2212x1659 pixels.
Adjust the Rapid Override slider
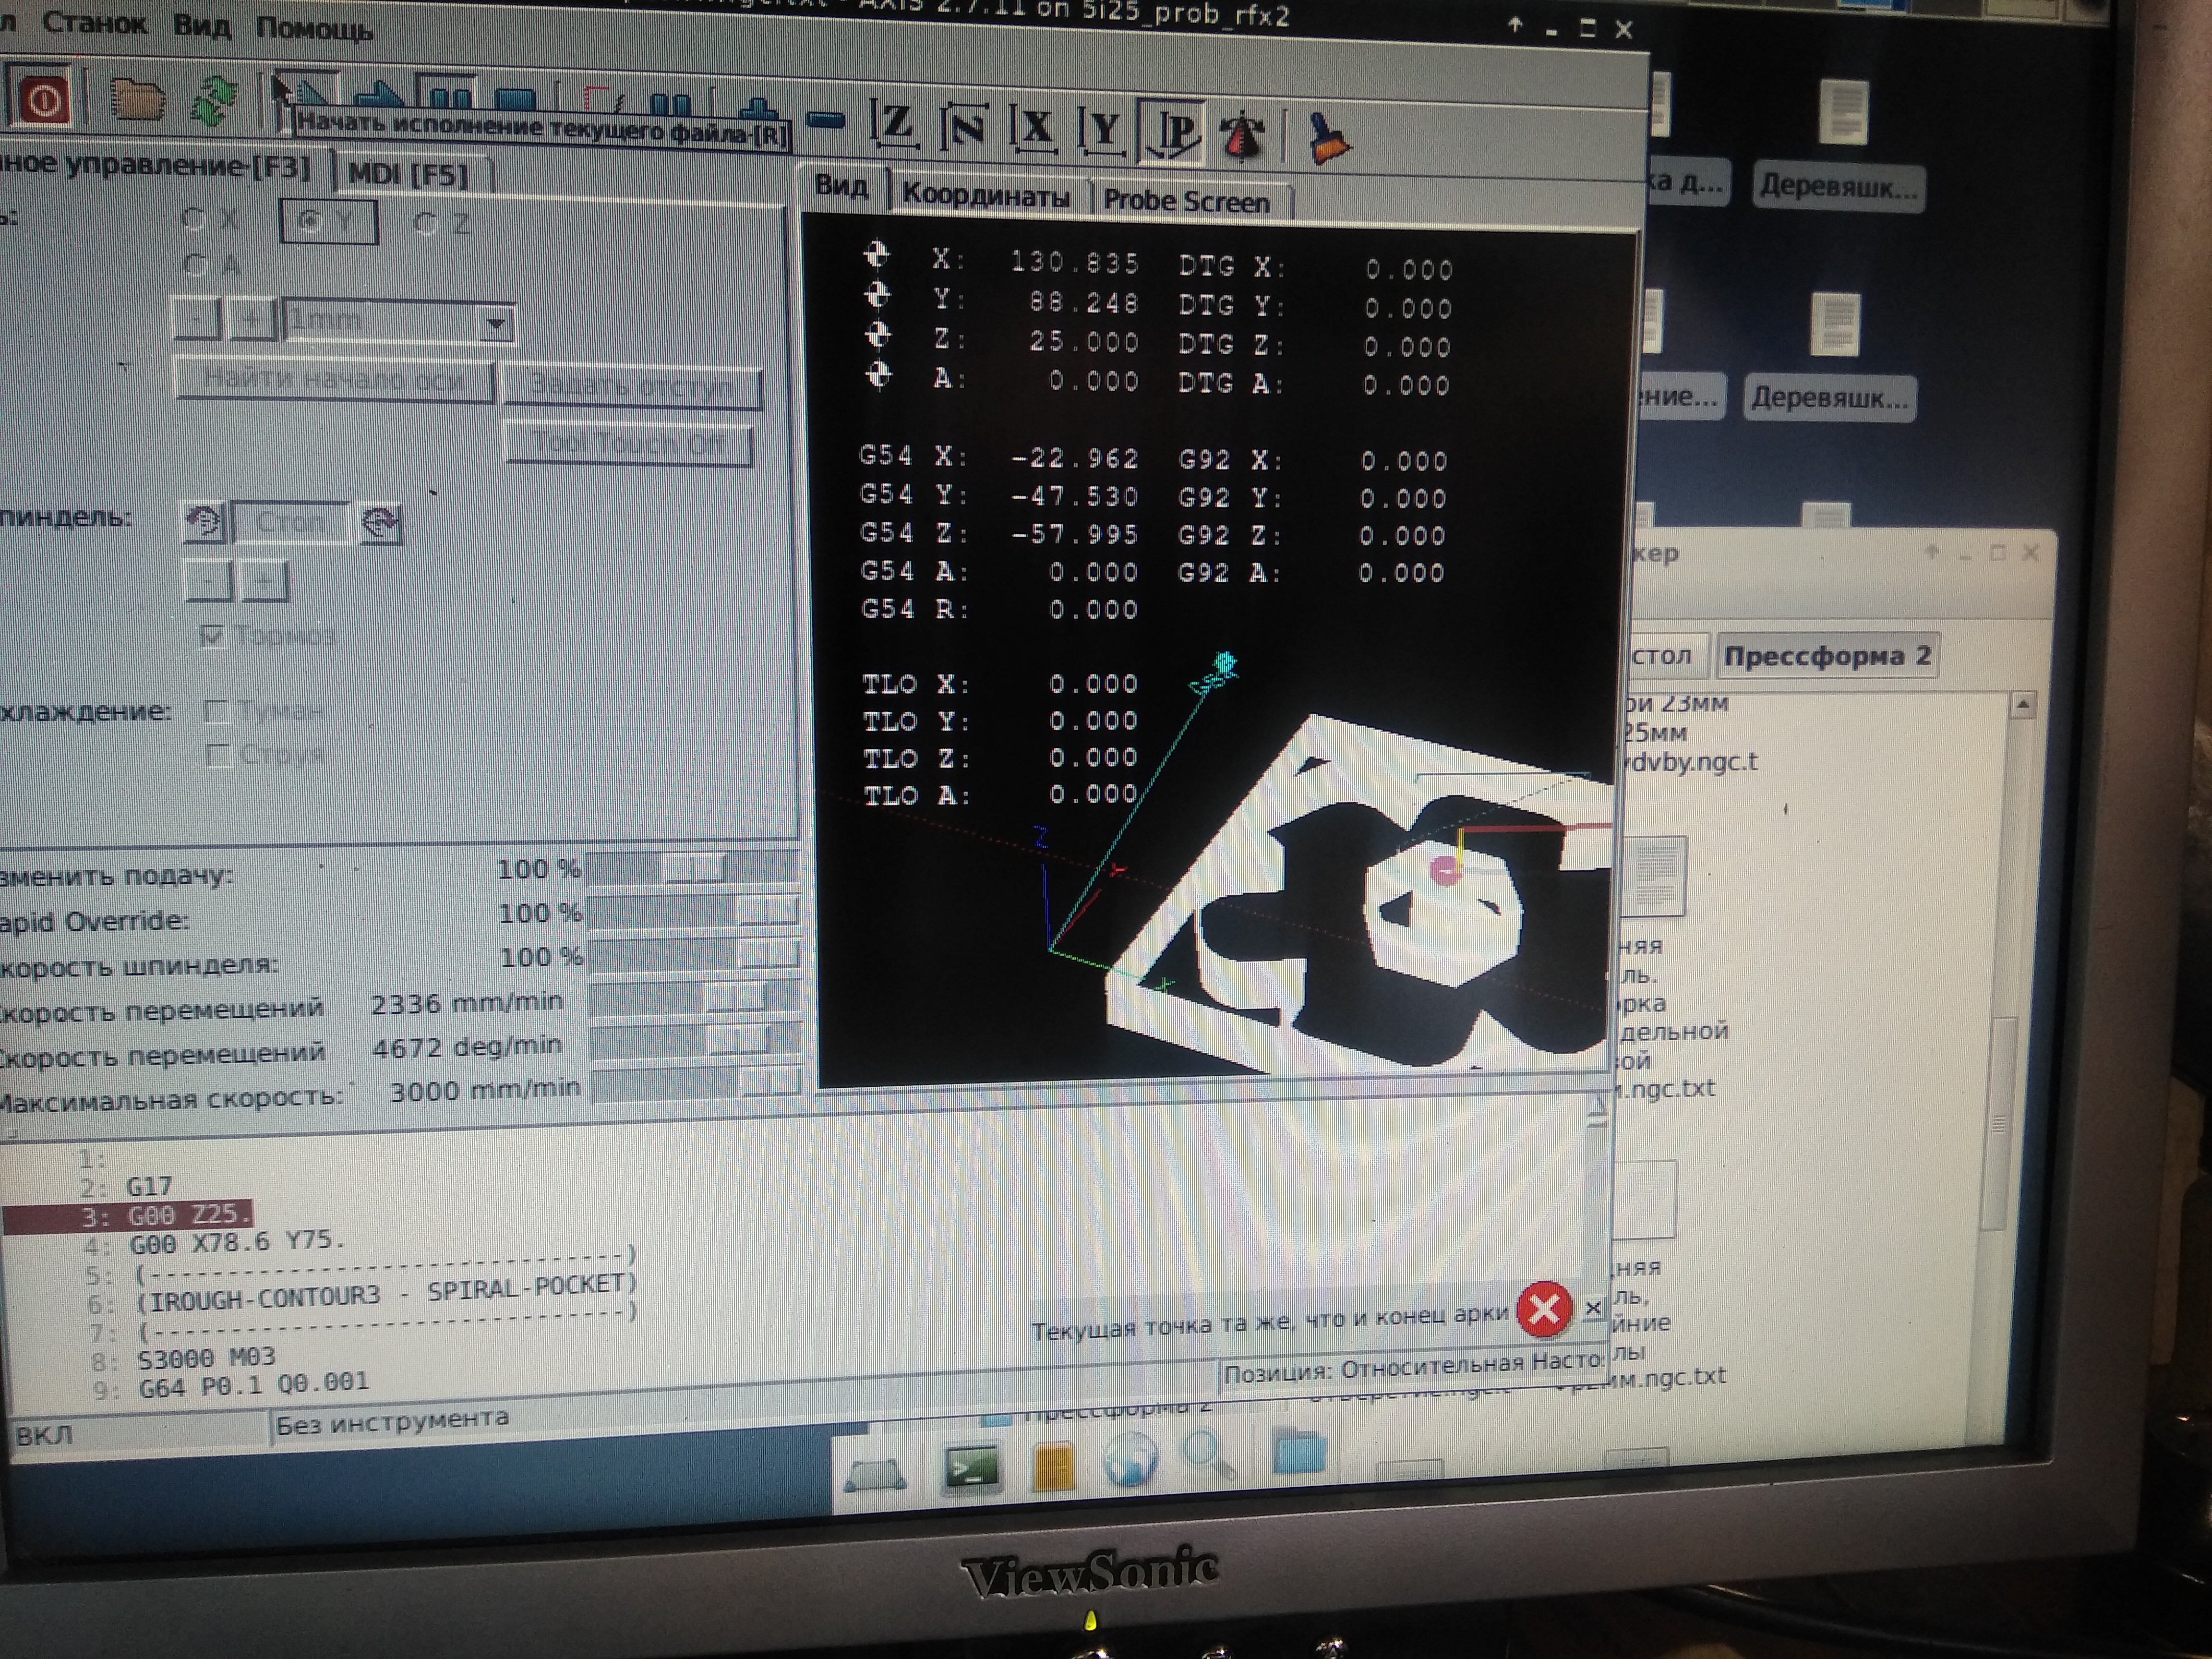(x=694, y=911)
